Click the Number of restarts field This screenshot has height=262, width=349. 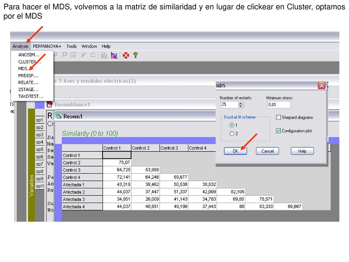pos(229,104)
